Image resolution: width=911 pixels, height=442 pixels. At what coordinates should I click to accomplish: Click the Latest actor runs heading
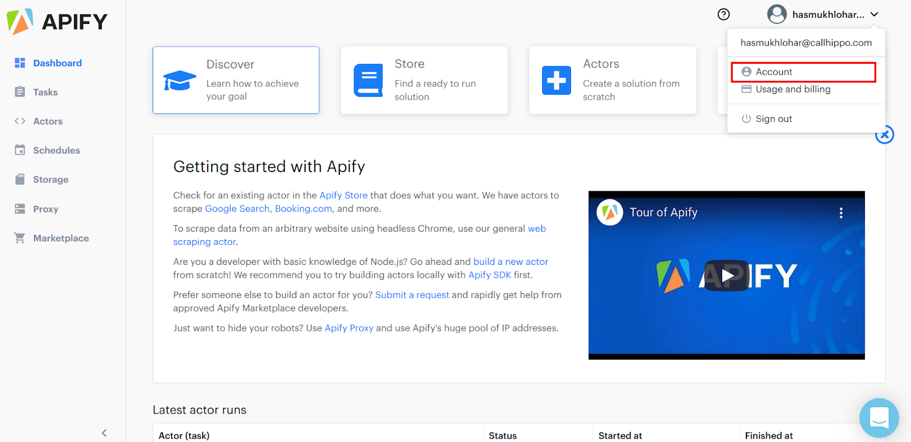pyautogui.click(x=199, y=410)
